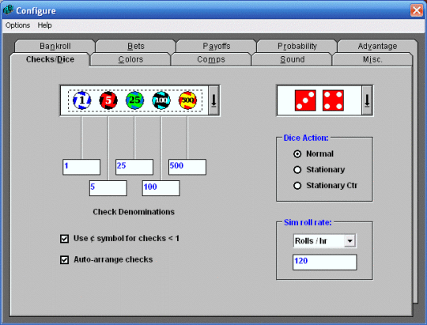
Task: Select the yellow-red 500 check chip
Action: (x=187, y=100)
